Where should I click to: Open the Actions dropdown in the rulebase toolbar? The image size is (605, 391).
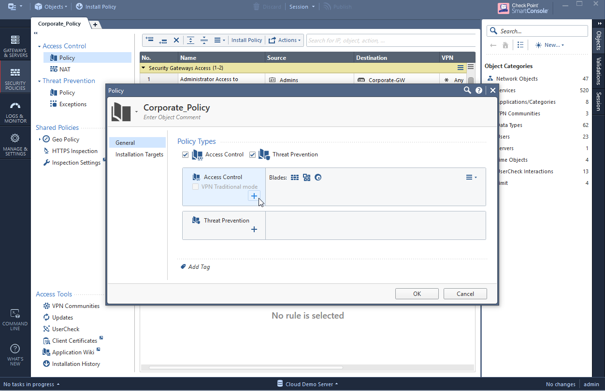tap(285, 40)
